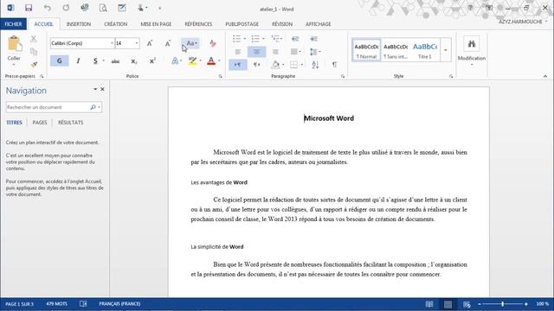Toggle strikethrough with the abc button
The image size is (554, 311).
click(x=115, y=61)
